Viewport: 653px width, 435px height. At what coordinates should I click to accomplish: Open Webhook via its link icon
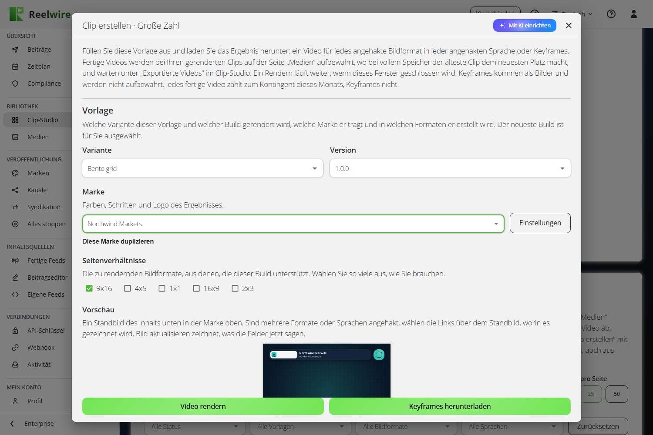point(15,348)
